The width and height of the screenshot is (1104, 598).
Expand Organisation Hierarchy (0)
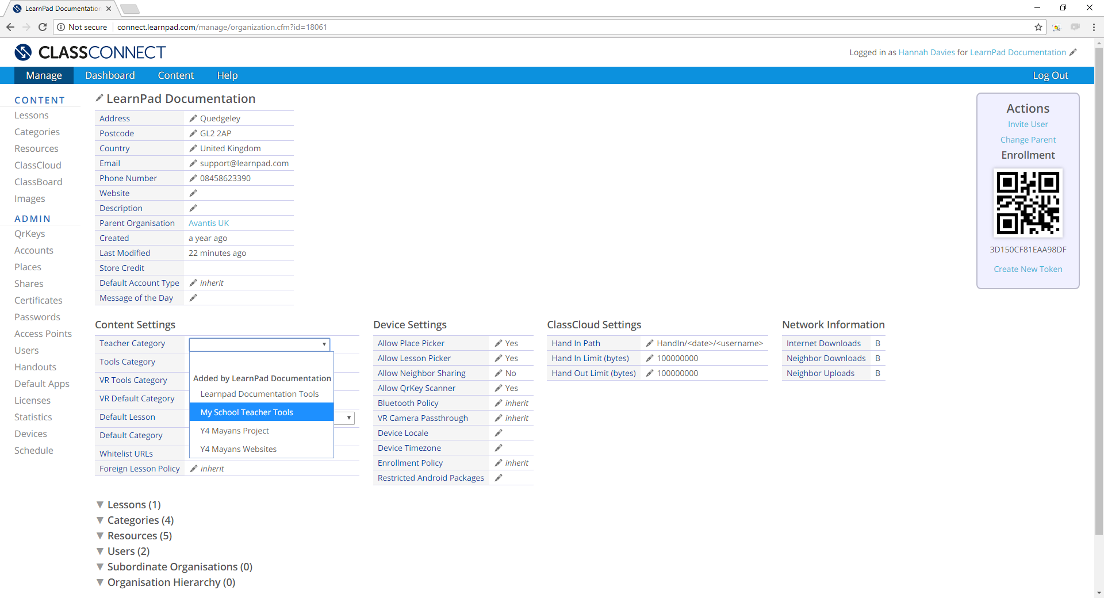click(x=166, y=582)
